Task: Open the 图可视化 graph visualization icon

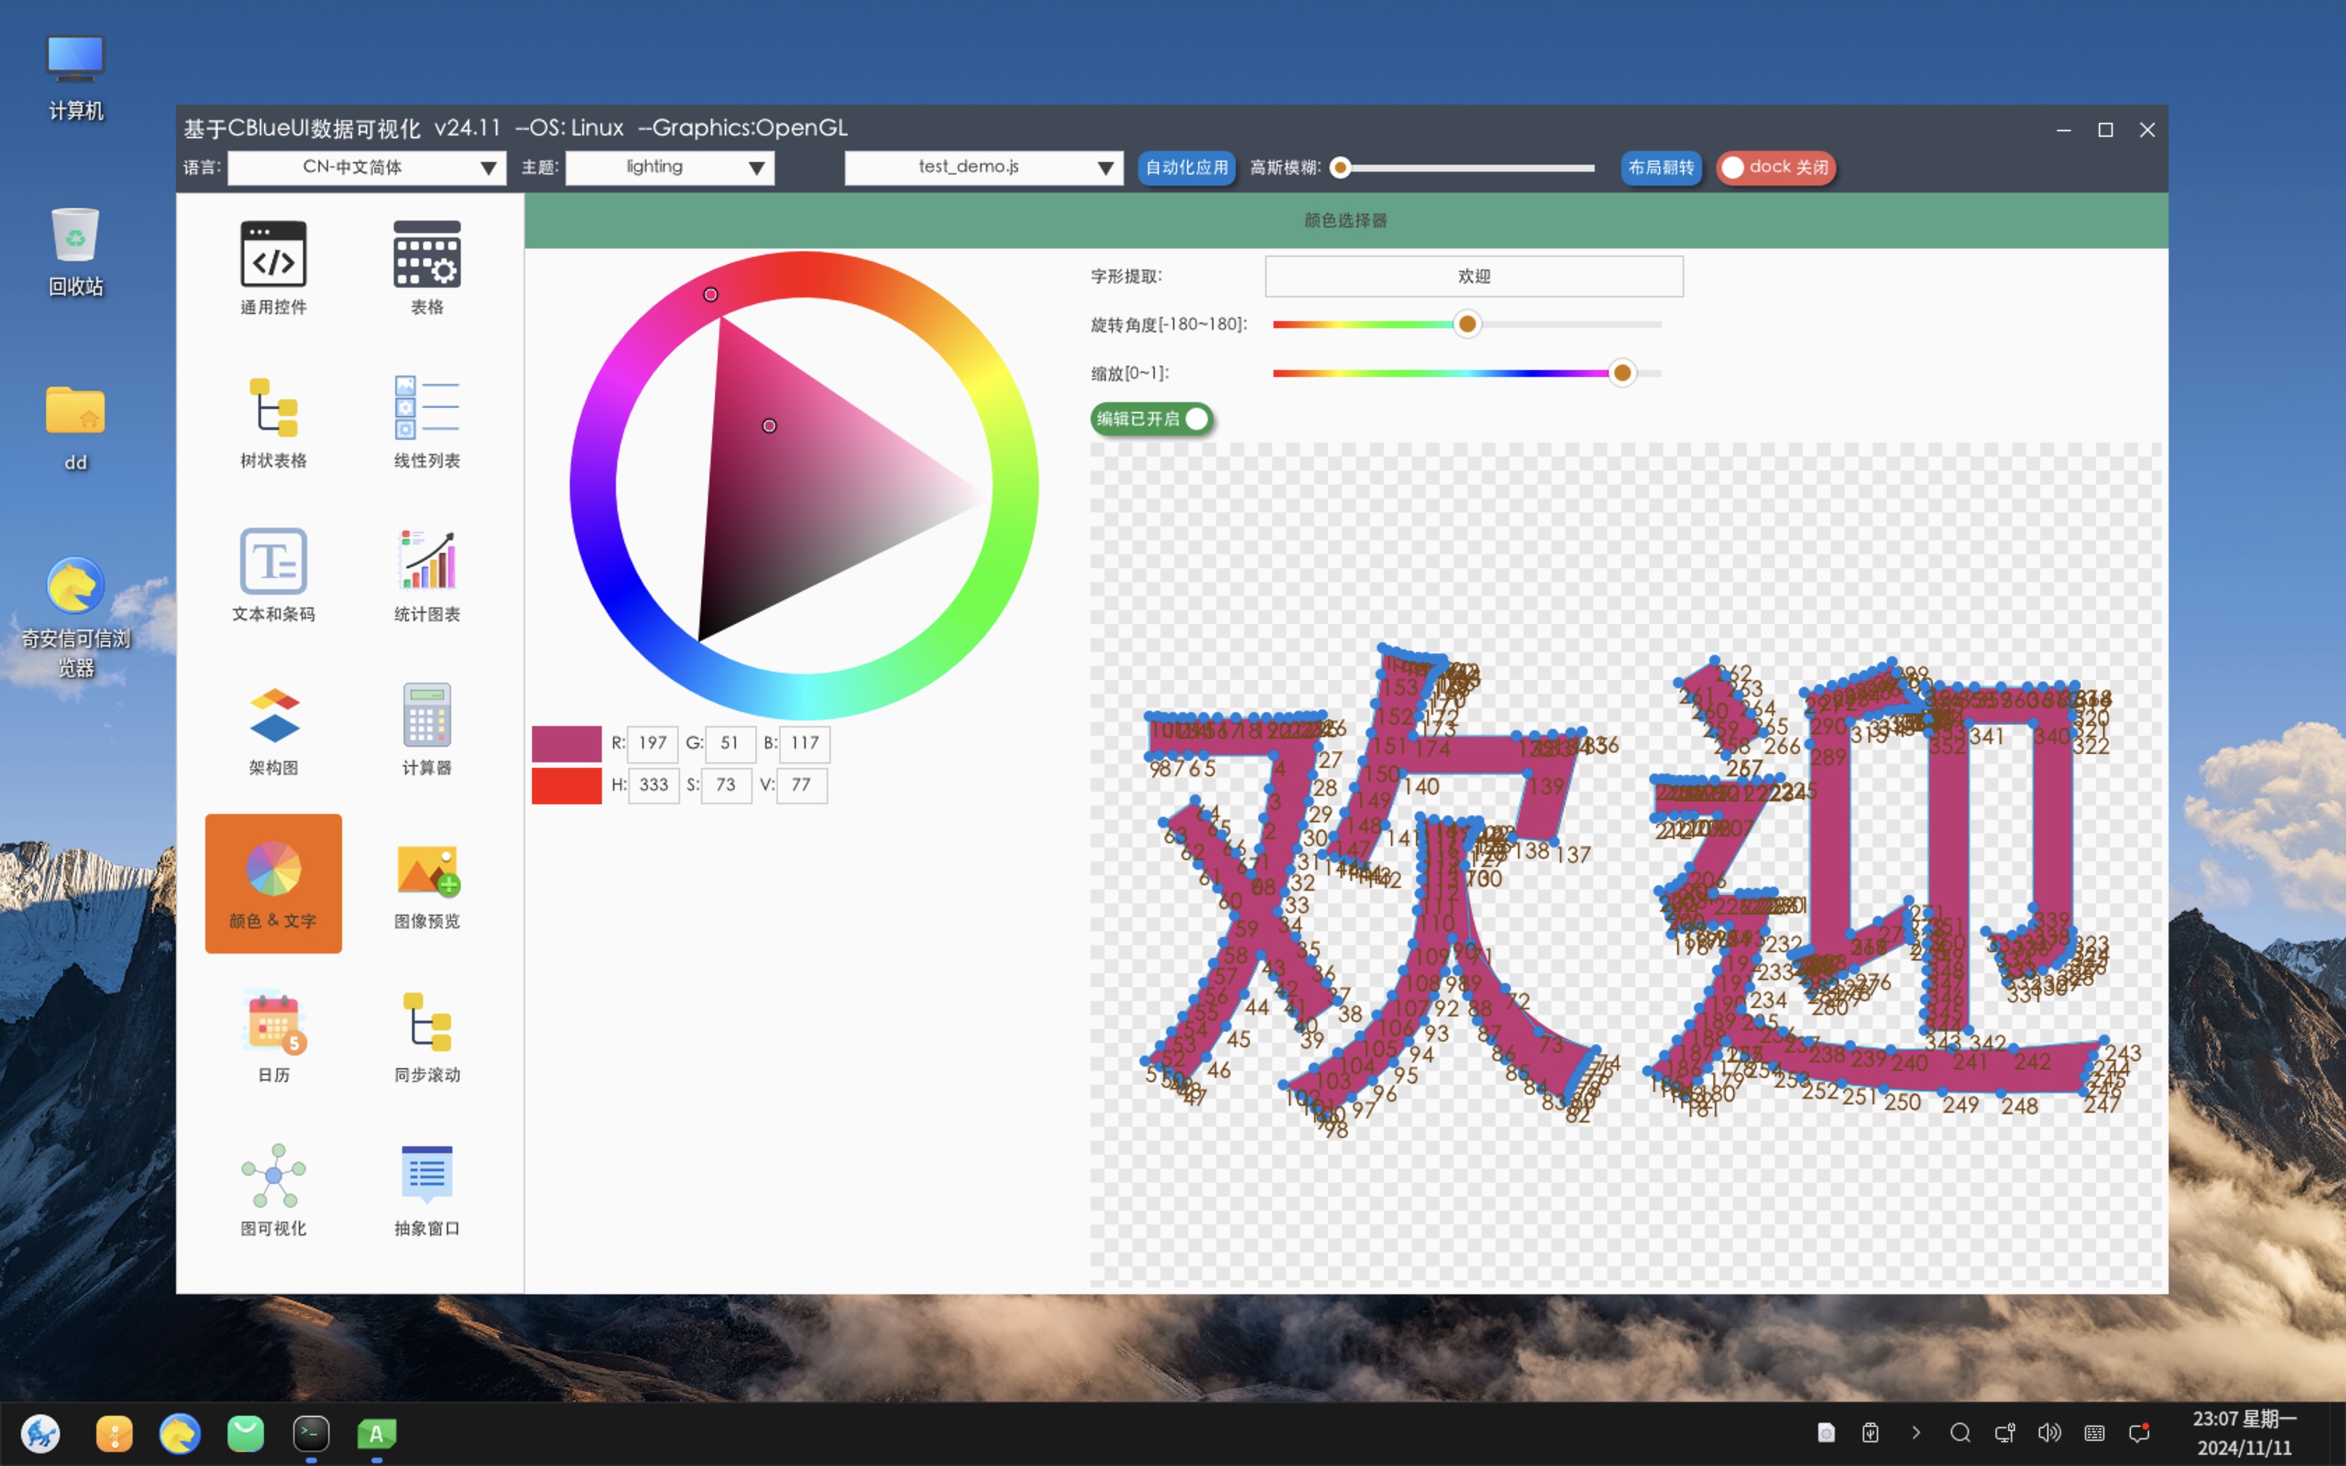Action: 274,1176
